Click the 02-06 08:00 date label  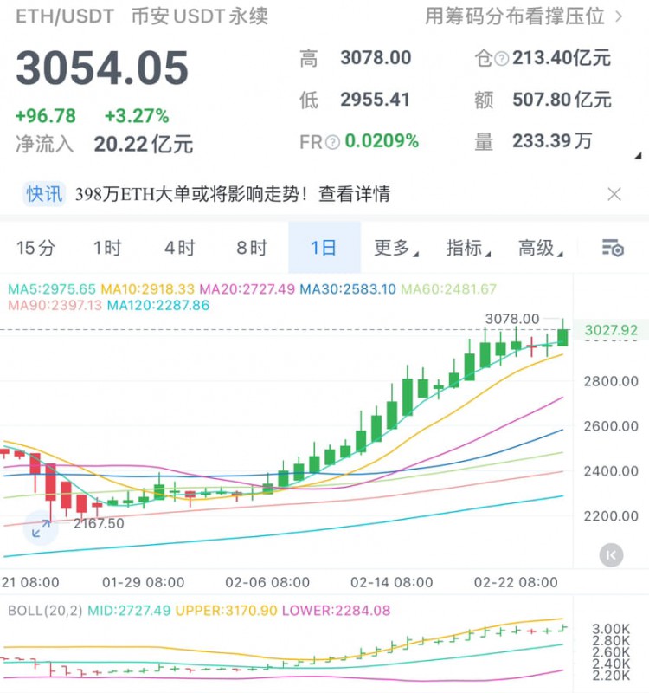(x=267, y=582)
